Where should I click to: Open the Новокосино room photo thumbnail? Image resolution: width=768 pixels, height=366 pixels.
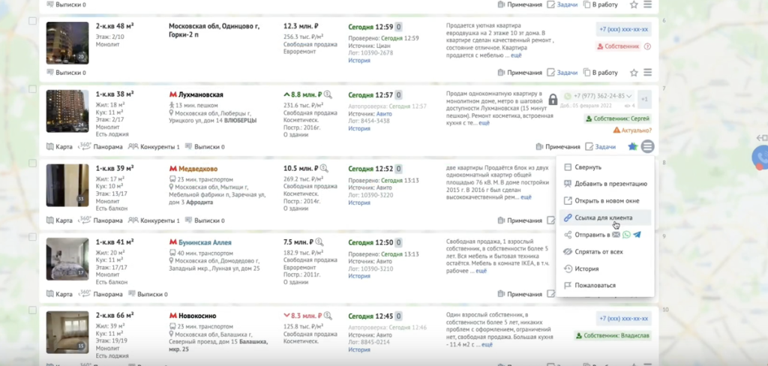coord(67,332)
